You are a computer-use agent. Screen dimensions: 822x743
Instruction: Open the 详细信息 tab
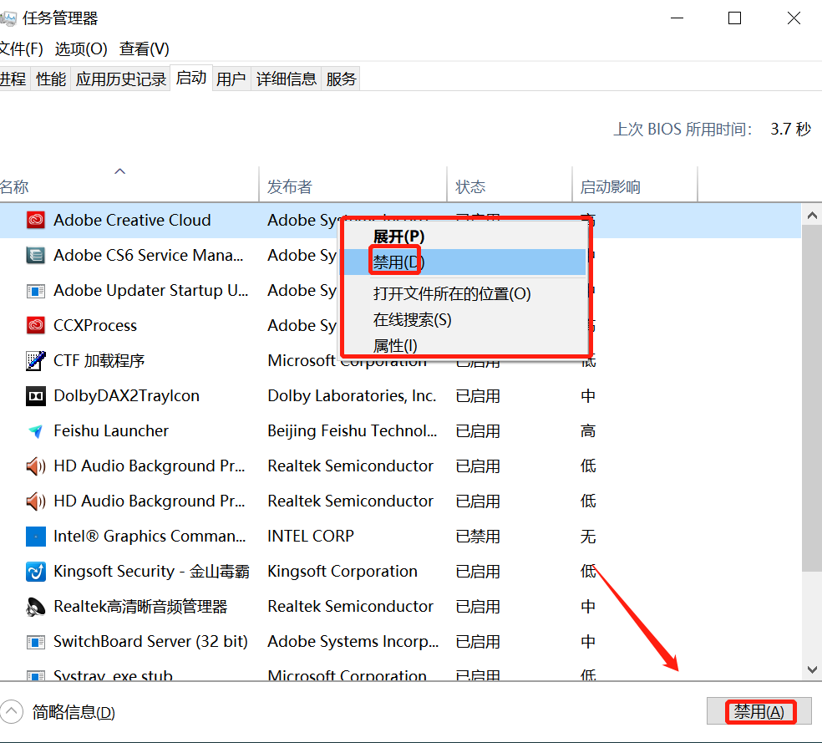(x=287, y=79)
